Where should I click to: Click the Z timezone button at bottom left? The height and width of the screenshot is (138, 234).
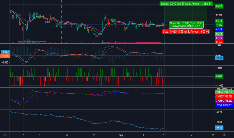5,135
